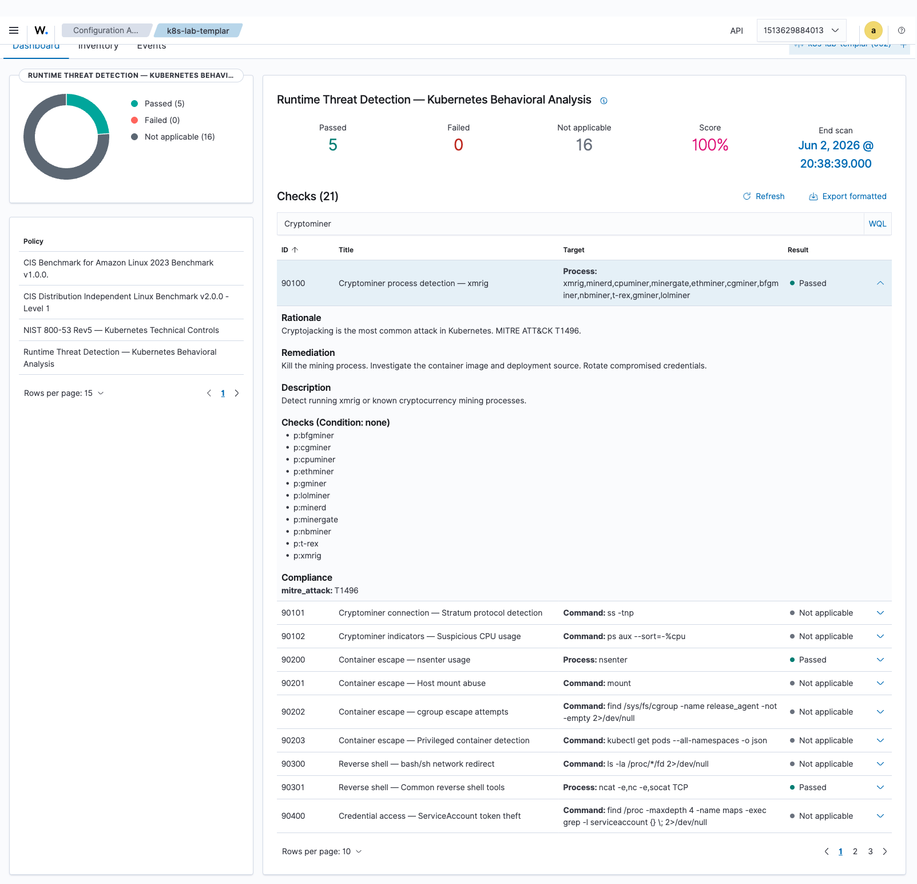Click Passed result of check 90200
Screen dimensions: 917x884
(x=808, y=660)
